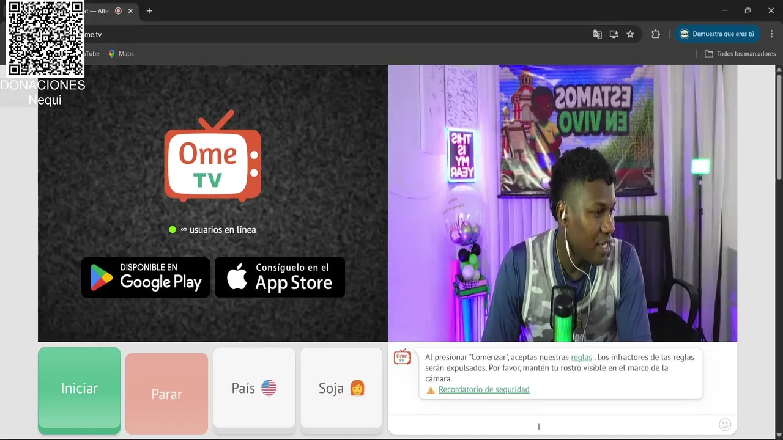Close the current browser tab
Viewport: 783px width, 440px height.
point(130,11)
